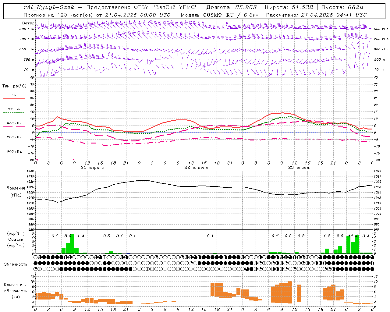390x312 pixels.
Task: Click the '0.3' precipitation amount value
Action: pyautogui.click(x=301, y=236)
